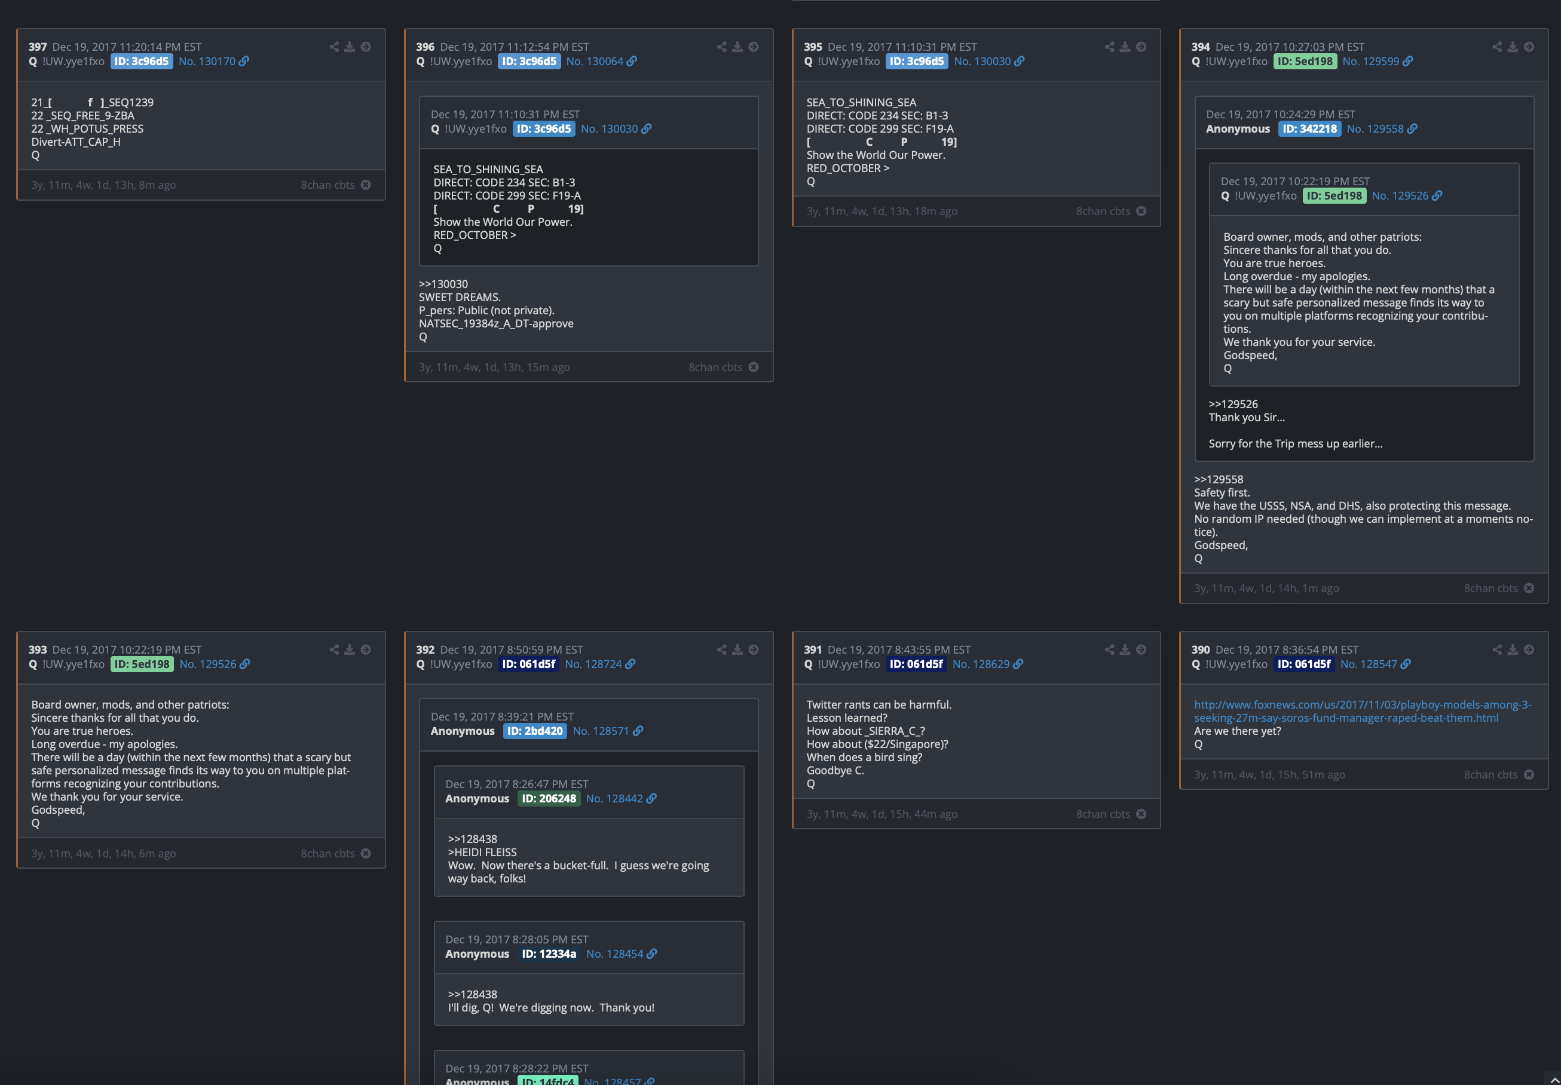
Task: Click share icon on post 396
Action: point(721,47)
